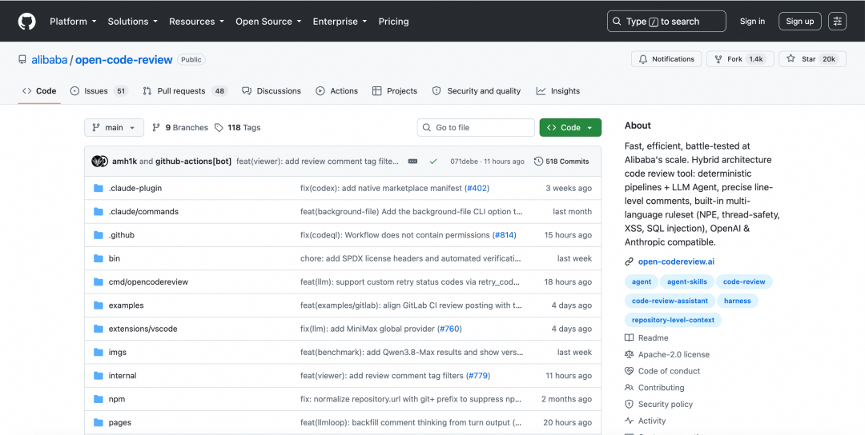Open commit hash 071debe

(465, 162)
